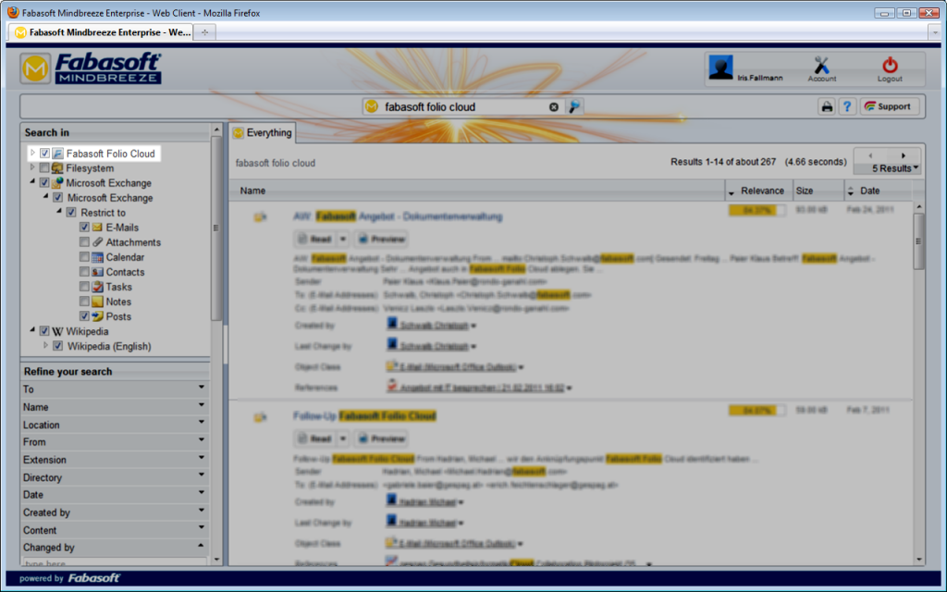Go to the next results page arrow
This screenshot has height=592, width=947.
click(904, 155)
